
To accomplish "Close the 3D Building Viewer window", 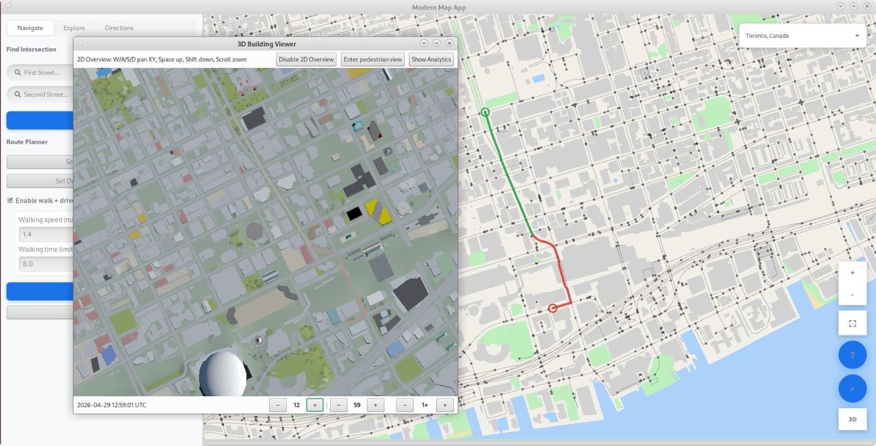I will tap(449, 43).
